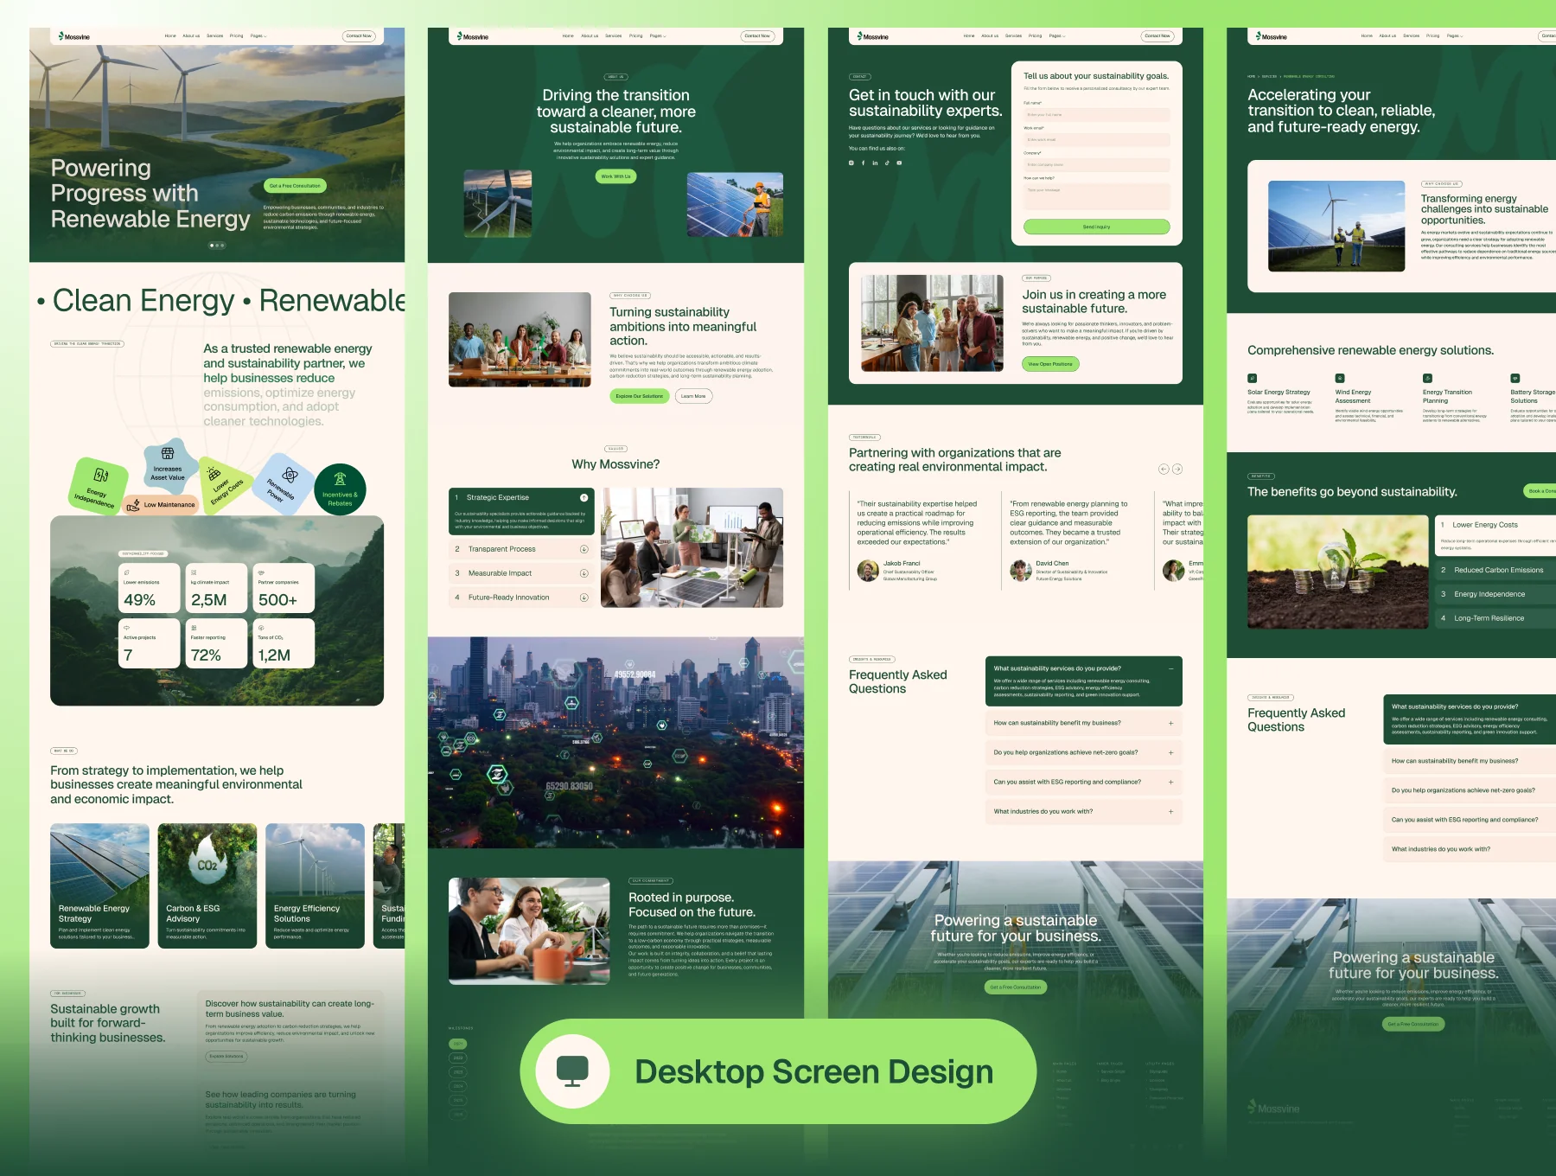Select the Reduced Carbon Emissions benefit row

click(x=1496, y=570)
